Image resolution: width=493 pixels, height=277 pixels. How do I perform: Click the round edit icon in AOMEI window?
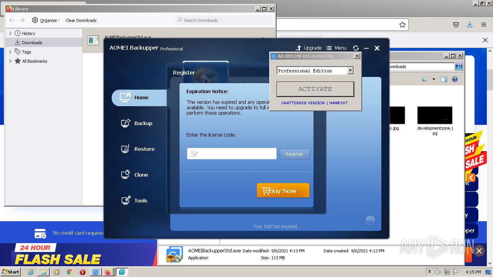370,220
